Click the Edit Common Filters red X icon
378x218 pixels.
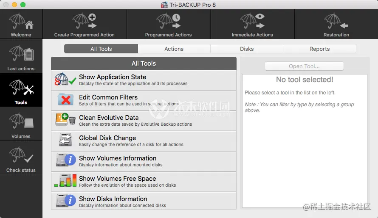pos(65,100)
